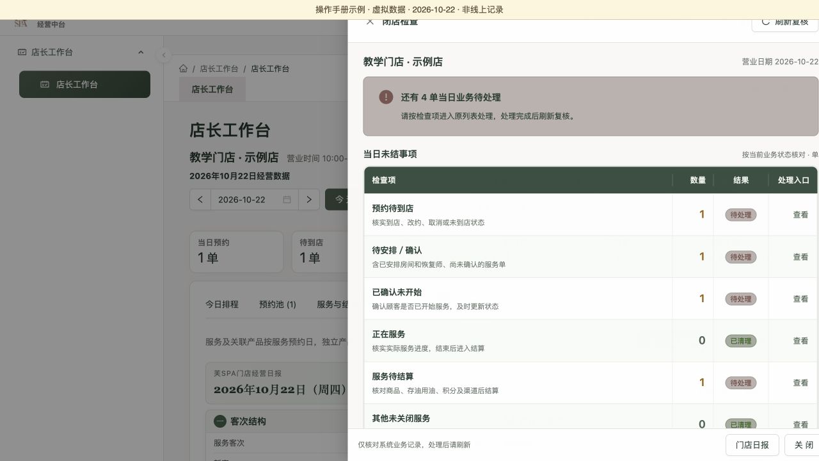The image size is (819, 461).
Task: Click 已清理 tag in 其他未关闭服务 row
Action: click(x=741, y=424)
